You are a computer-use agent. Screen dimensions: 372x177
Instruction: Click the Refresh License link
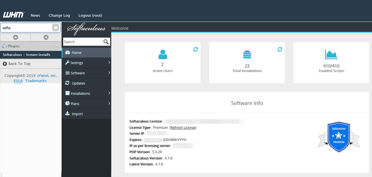(183, 128)
